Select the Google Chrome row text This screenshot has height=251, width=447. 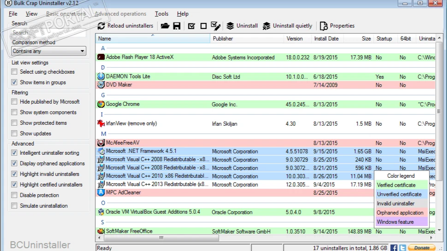tap(123, 104)
